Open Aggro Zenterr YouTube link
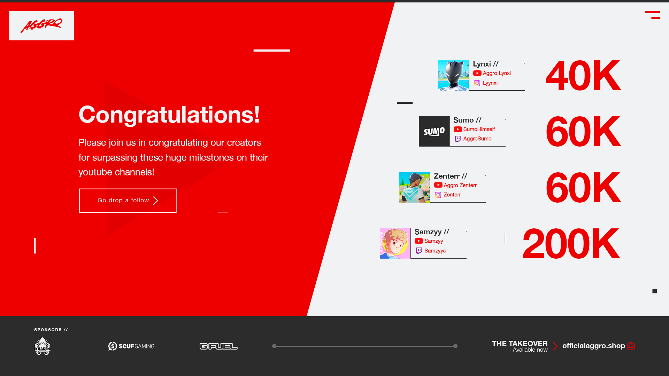 click(460, 185)
